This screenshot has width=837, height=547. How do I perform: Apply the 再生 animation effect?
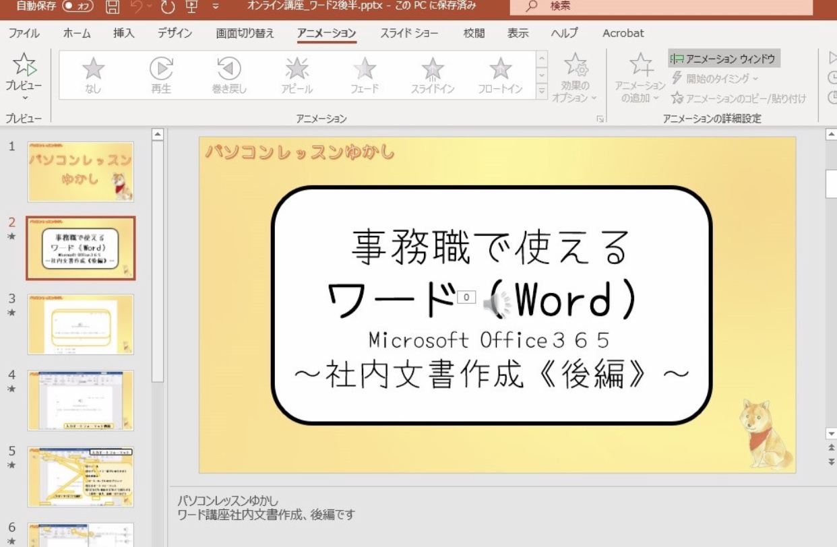pyautogui.click(x=161, y=74)
